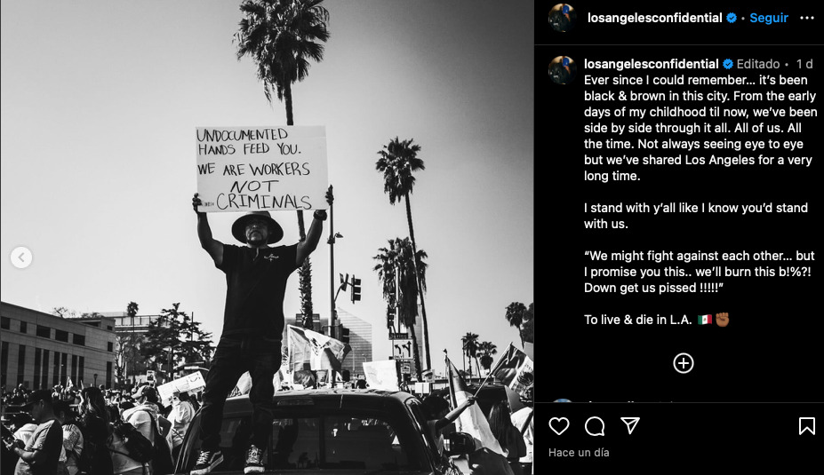Open the losangelesconfidential username in the header

coord(654,18)
